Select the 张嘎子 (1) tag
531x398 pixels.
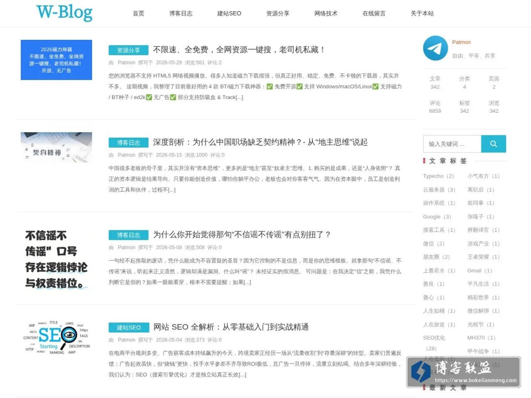click(x=481, y=217)
